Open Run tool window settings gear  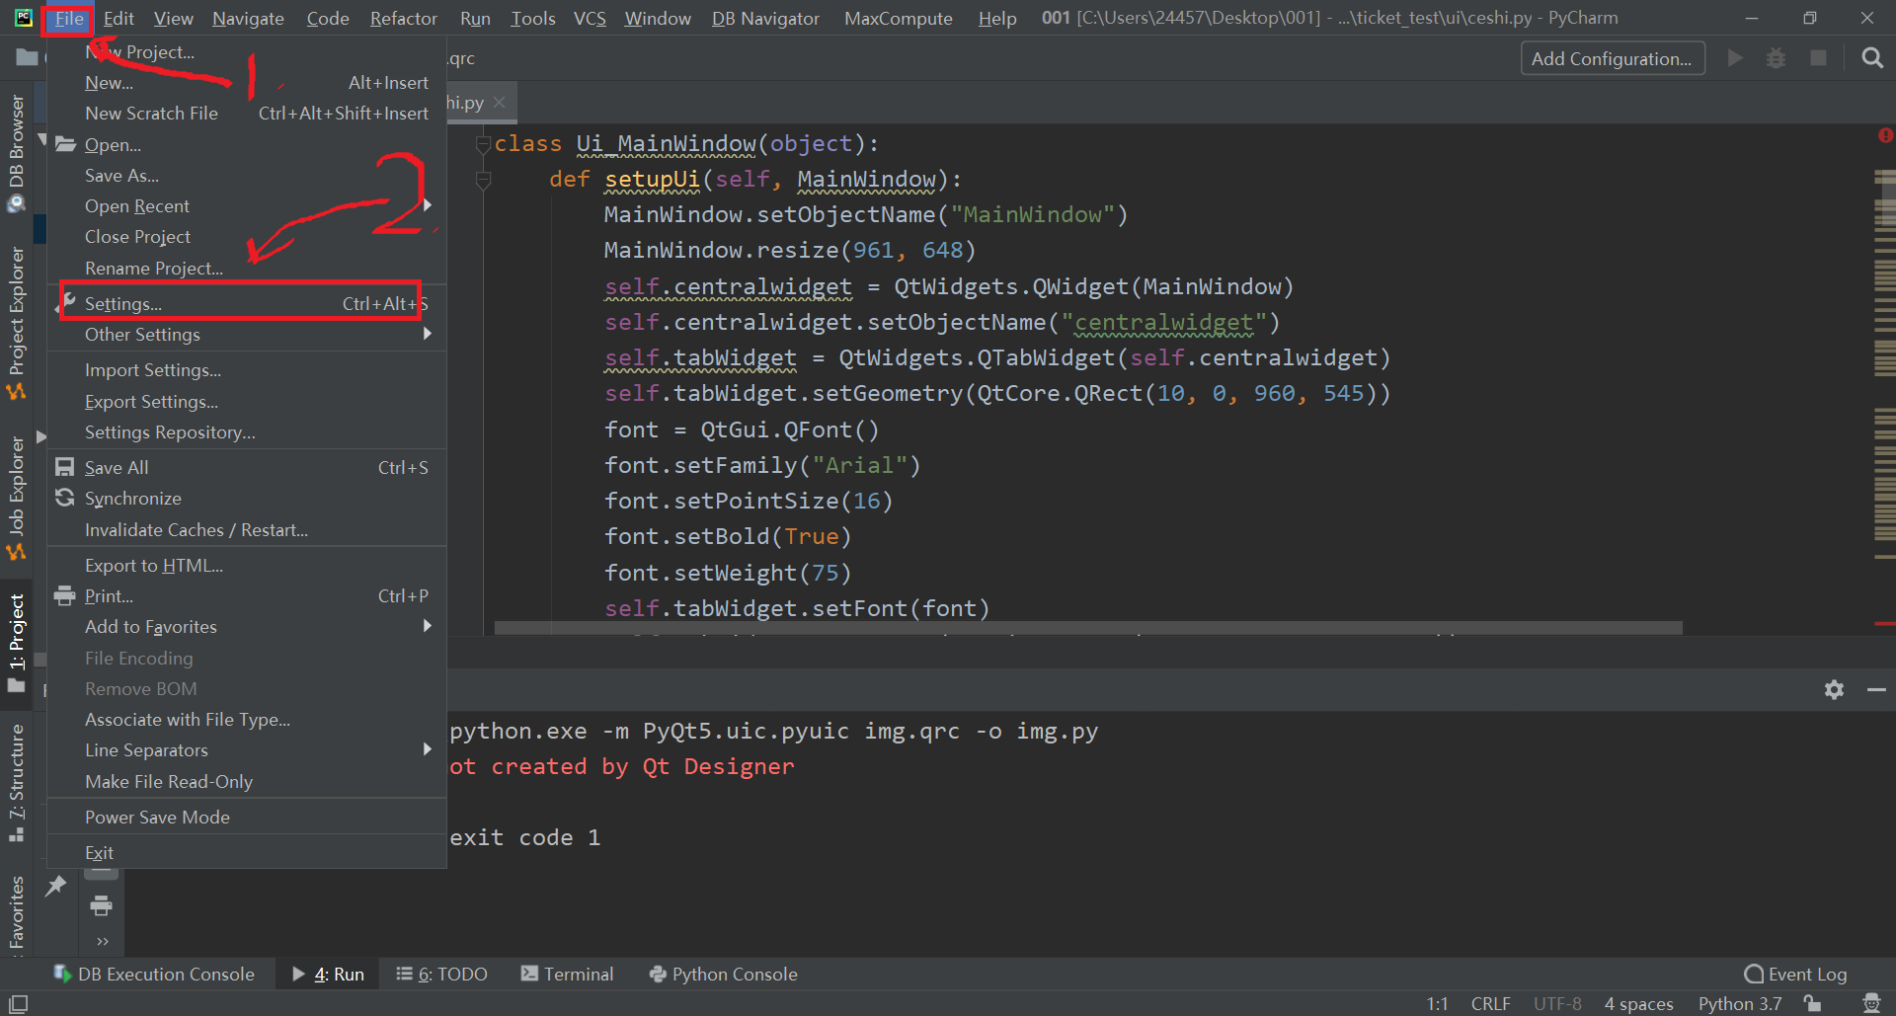[x=1834, y=689]
